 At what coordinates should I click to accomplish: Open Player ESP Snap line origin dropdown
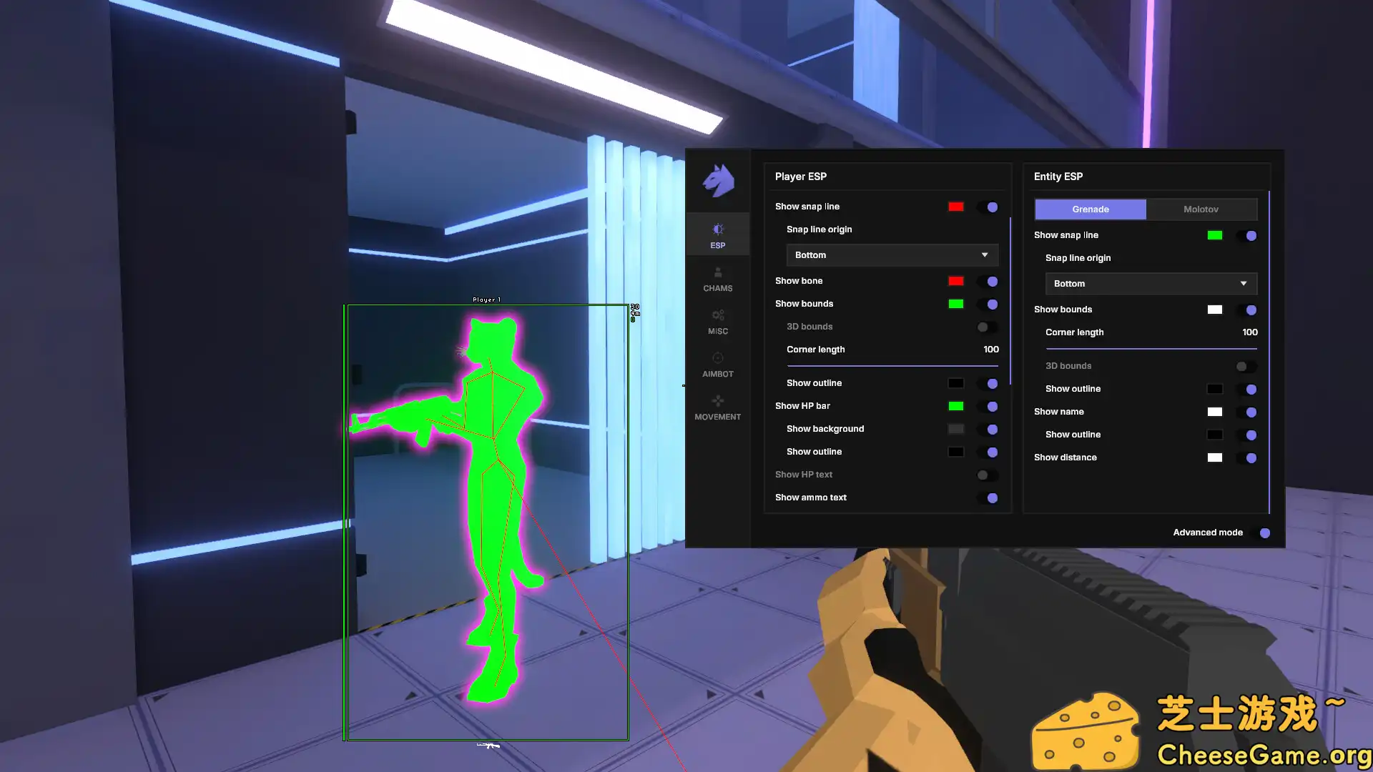click(892, 255)
